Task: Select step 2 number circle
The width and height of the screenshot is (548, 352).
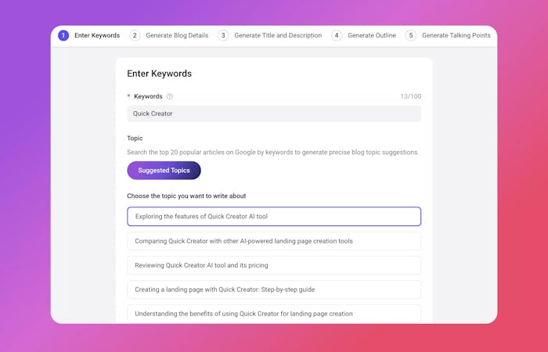Action: [135, 35]
